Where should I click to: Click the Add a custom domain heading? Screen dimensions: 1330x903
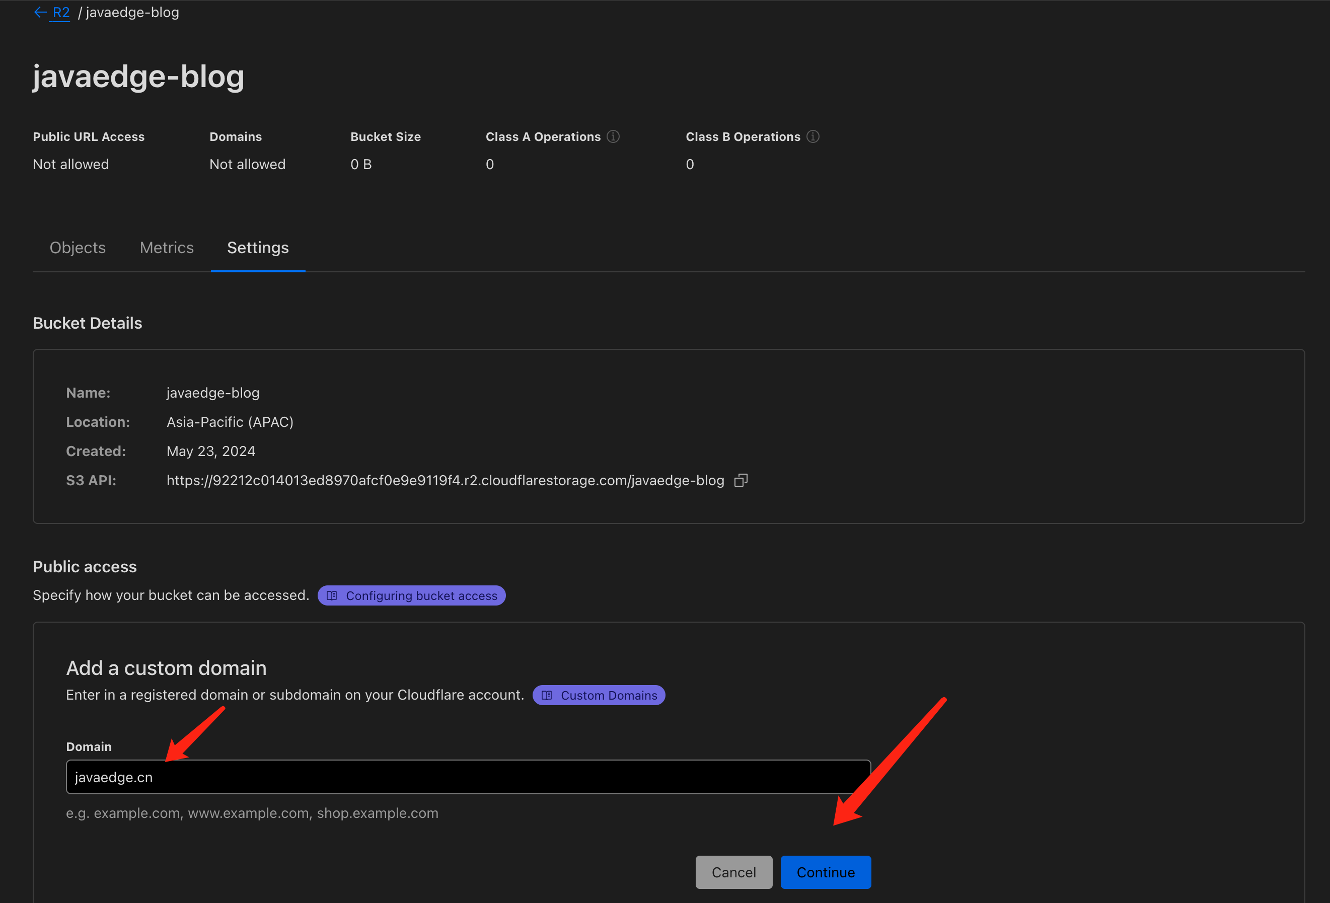click(167, 668)
